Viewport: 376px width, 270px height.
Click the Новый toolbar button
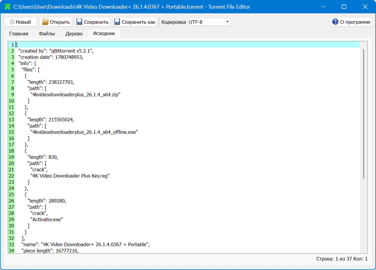(20, 22)
